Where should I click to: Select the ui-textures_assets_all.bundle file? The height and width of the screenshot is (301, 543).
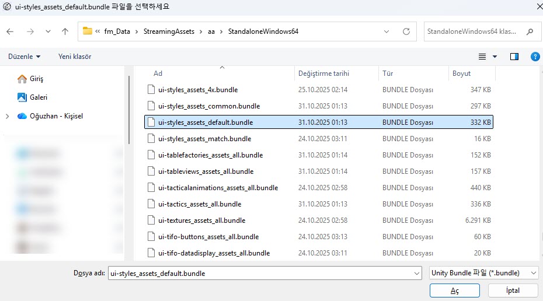pos(201,220)
